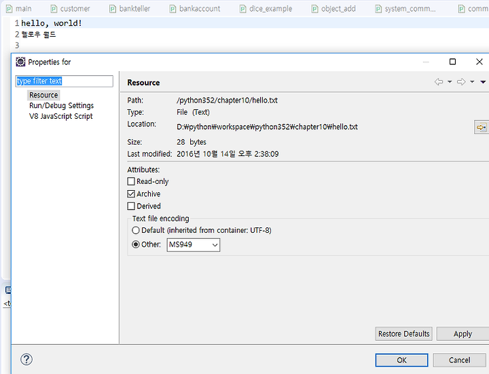The width and height of the screenshot is (489, 374).
Task: Switch to the object_add tab
Action: point(333,9)
